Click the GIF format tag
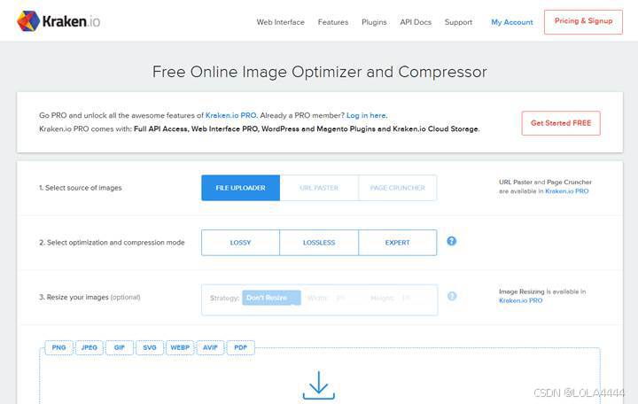The image size is (638, 404). point(120,348)
